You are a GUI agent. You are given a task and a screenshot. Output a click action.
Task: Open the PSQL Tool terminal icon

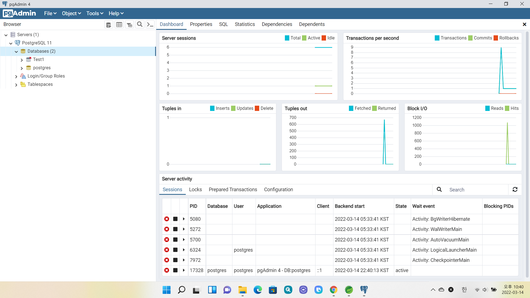150,25
